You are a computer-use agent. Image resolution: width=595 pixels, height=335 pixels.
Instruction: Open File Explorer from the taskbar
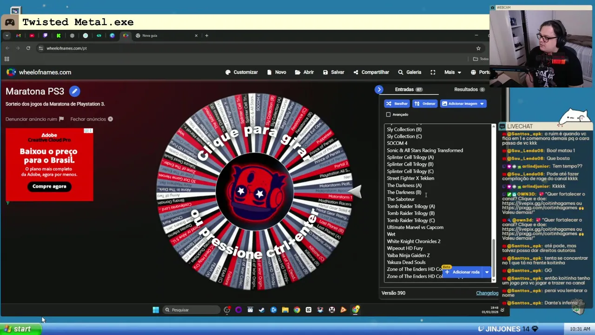pos(285,310)
